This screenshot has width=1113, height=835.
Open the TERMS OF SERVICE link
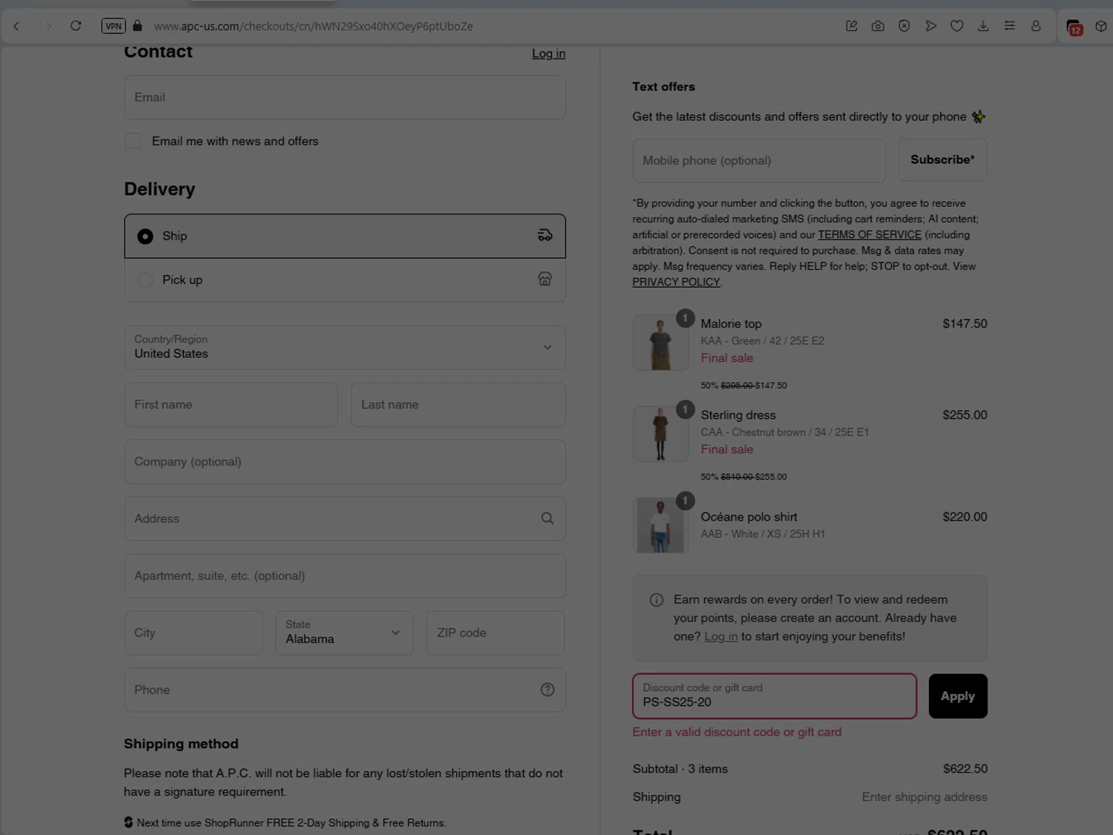click(870, 234)
